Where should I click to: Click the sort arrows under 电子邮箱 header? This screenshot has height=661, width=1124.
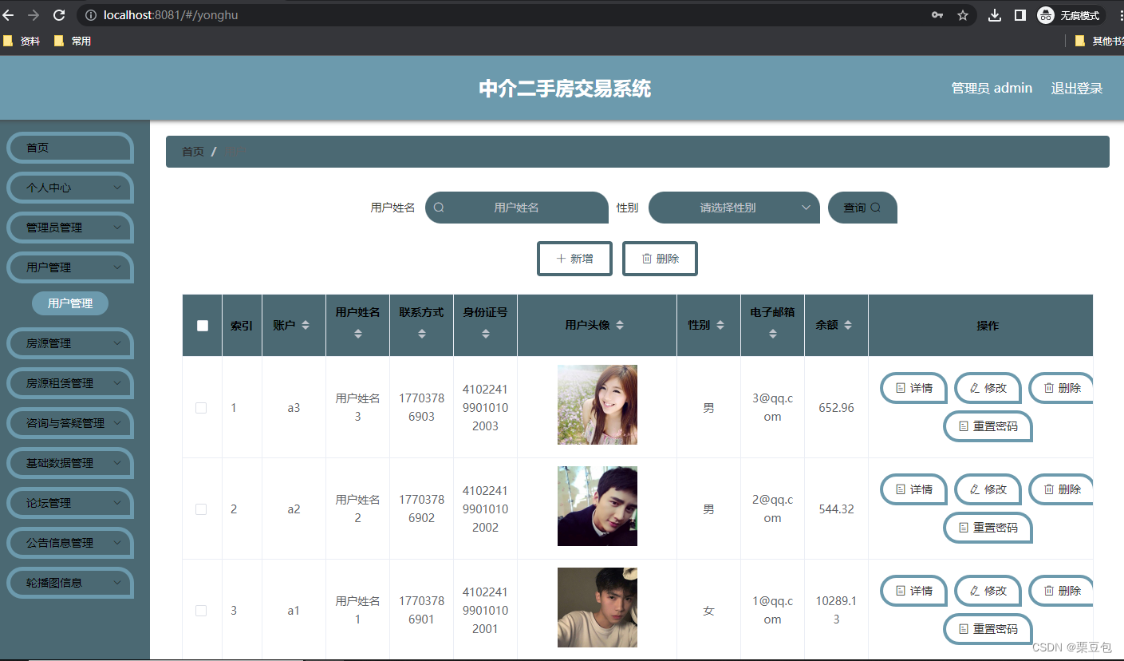773,334
